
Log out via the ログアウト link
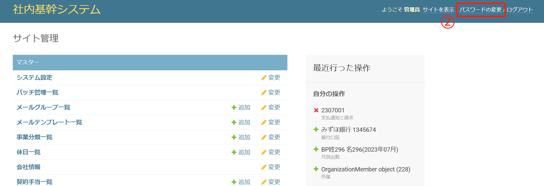(x=520, y=10)
